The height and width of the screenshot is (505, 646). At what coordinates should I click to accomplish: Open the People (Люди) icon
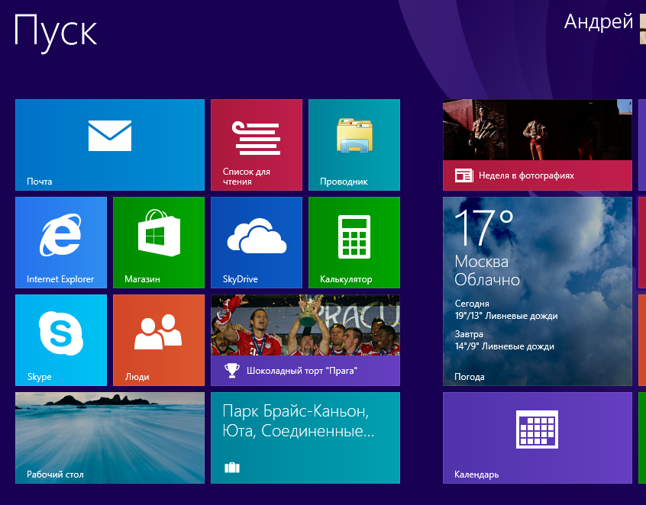pyautogui.click(x=158, y=332)
